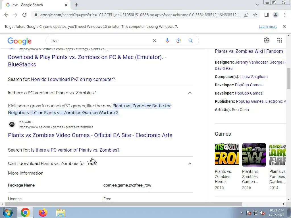Search by image with Google Lens
This screenshot has height=218, width=291.
click(x=178, y=41)
